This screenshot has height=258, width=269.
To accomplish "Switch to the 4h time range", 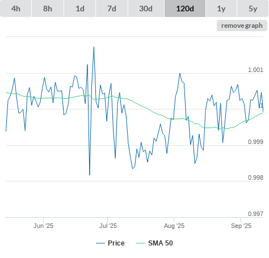I will tap(16, 9).
